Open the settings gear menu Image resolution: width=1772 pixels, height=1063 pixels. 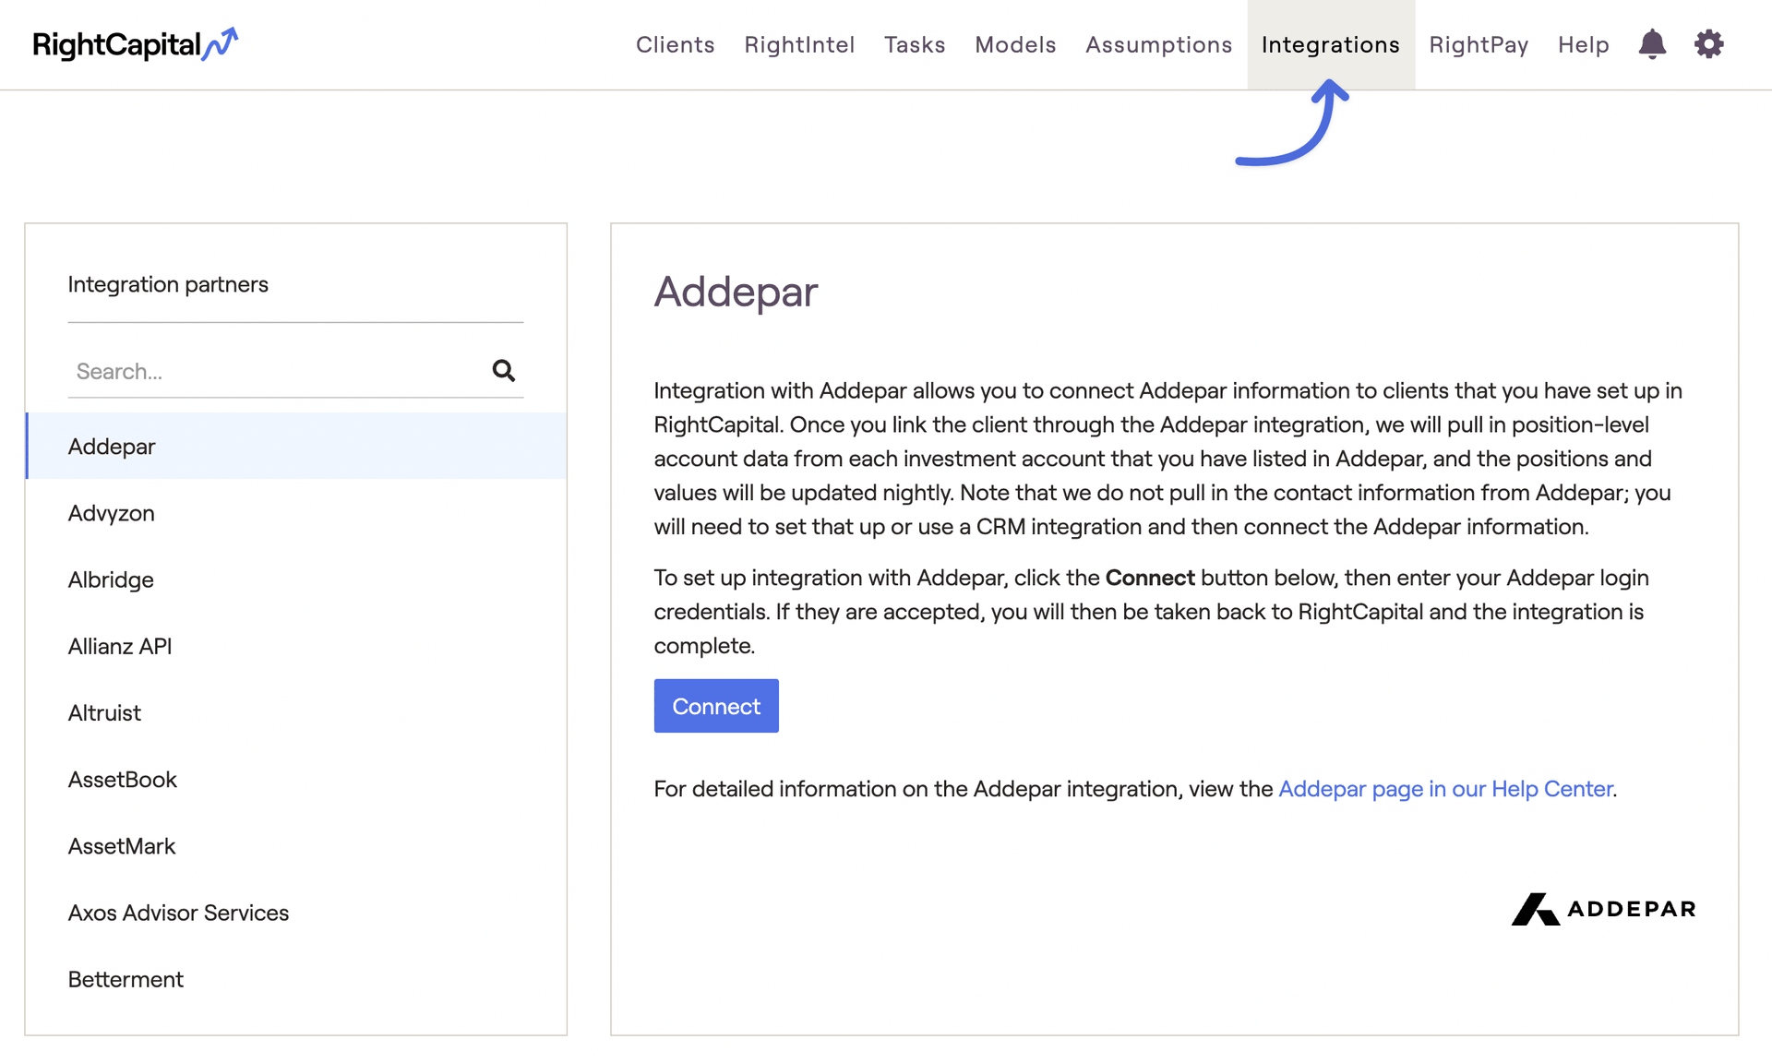pyautogui.click(x=1708, y=44)
